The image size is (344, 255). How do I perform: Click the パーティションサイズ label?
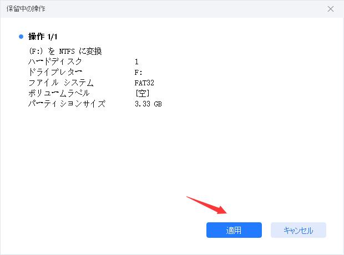[67, 104]
